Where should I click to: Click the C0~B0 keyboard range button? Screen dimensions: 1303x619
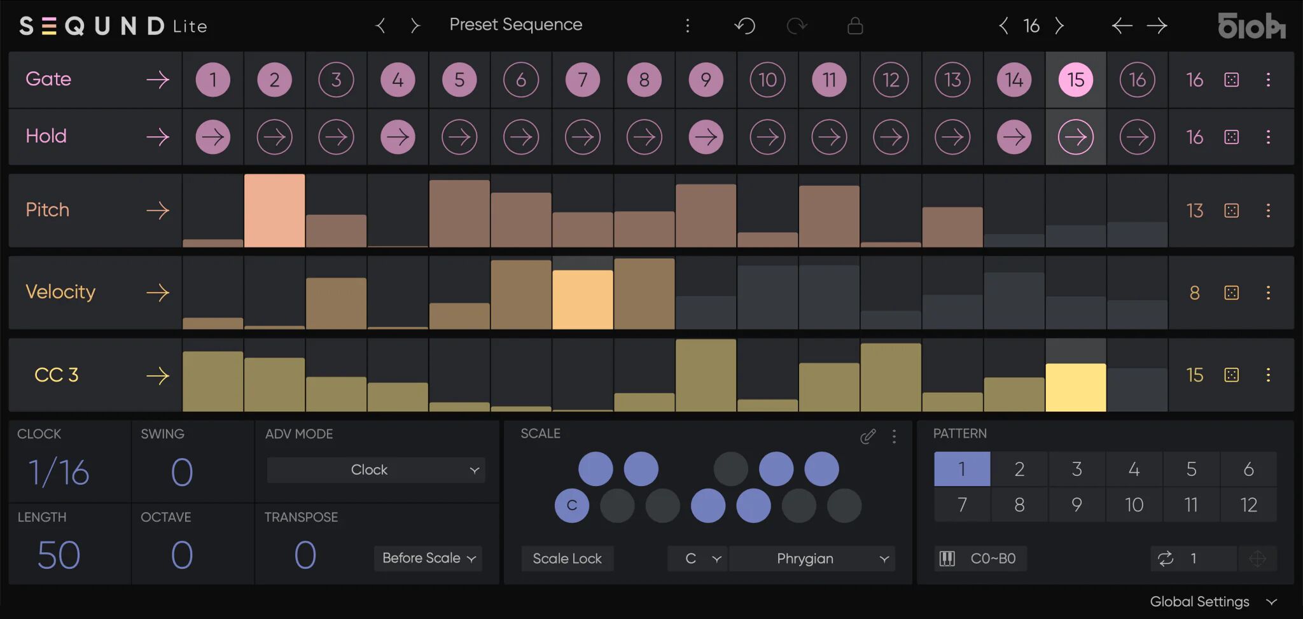coord(980,559)
